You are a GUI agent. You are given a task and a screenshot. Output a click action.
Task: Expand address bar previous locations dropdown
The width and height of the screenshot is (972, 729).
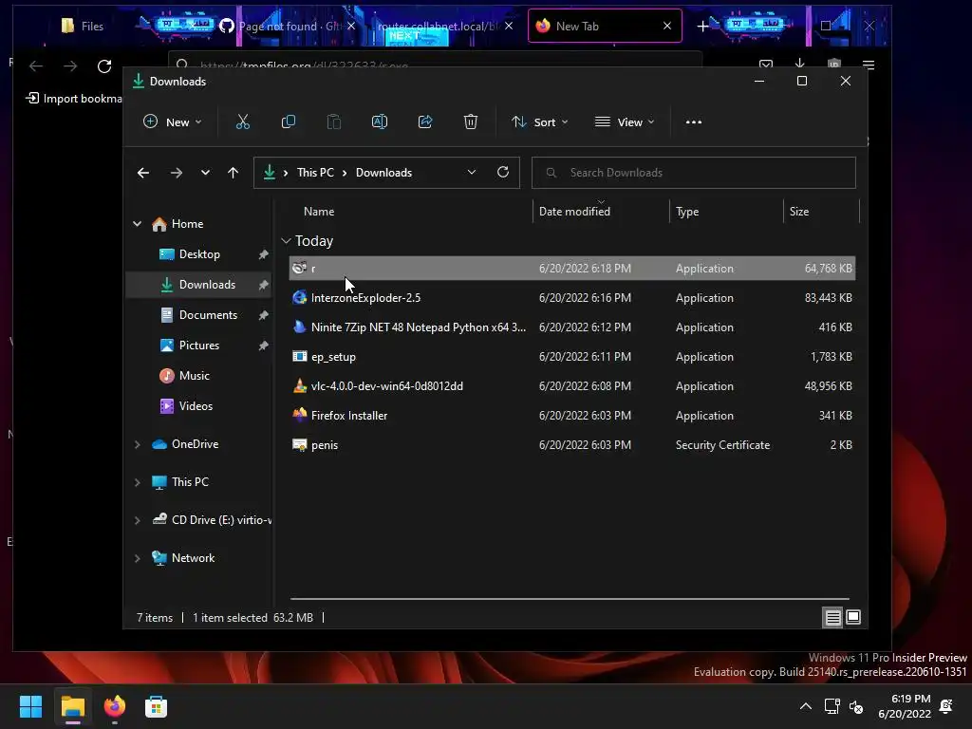point(472,173)
